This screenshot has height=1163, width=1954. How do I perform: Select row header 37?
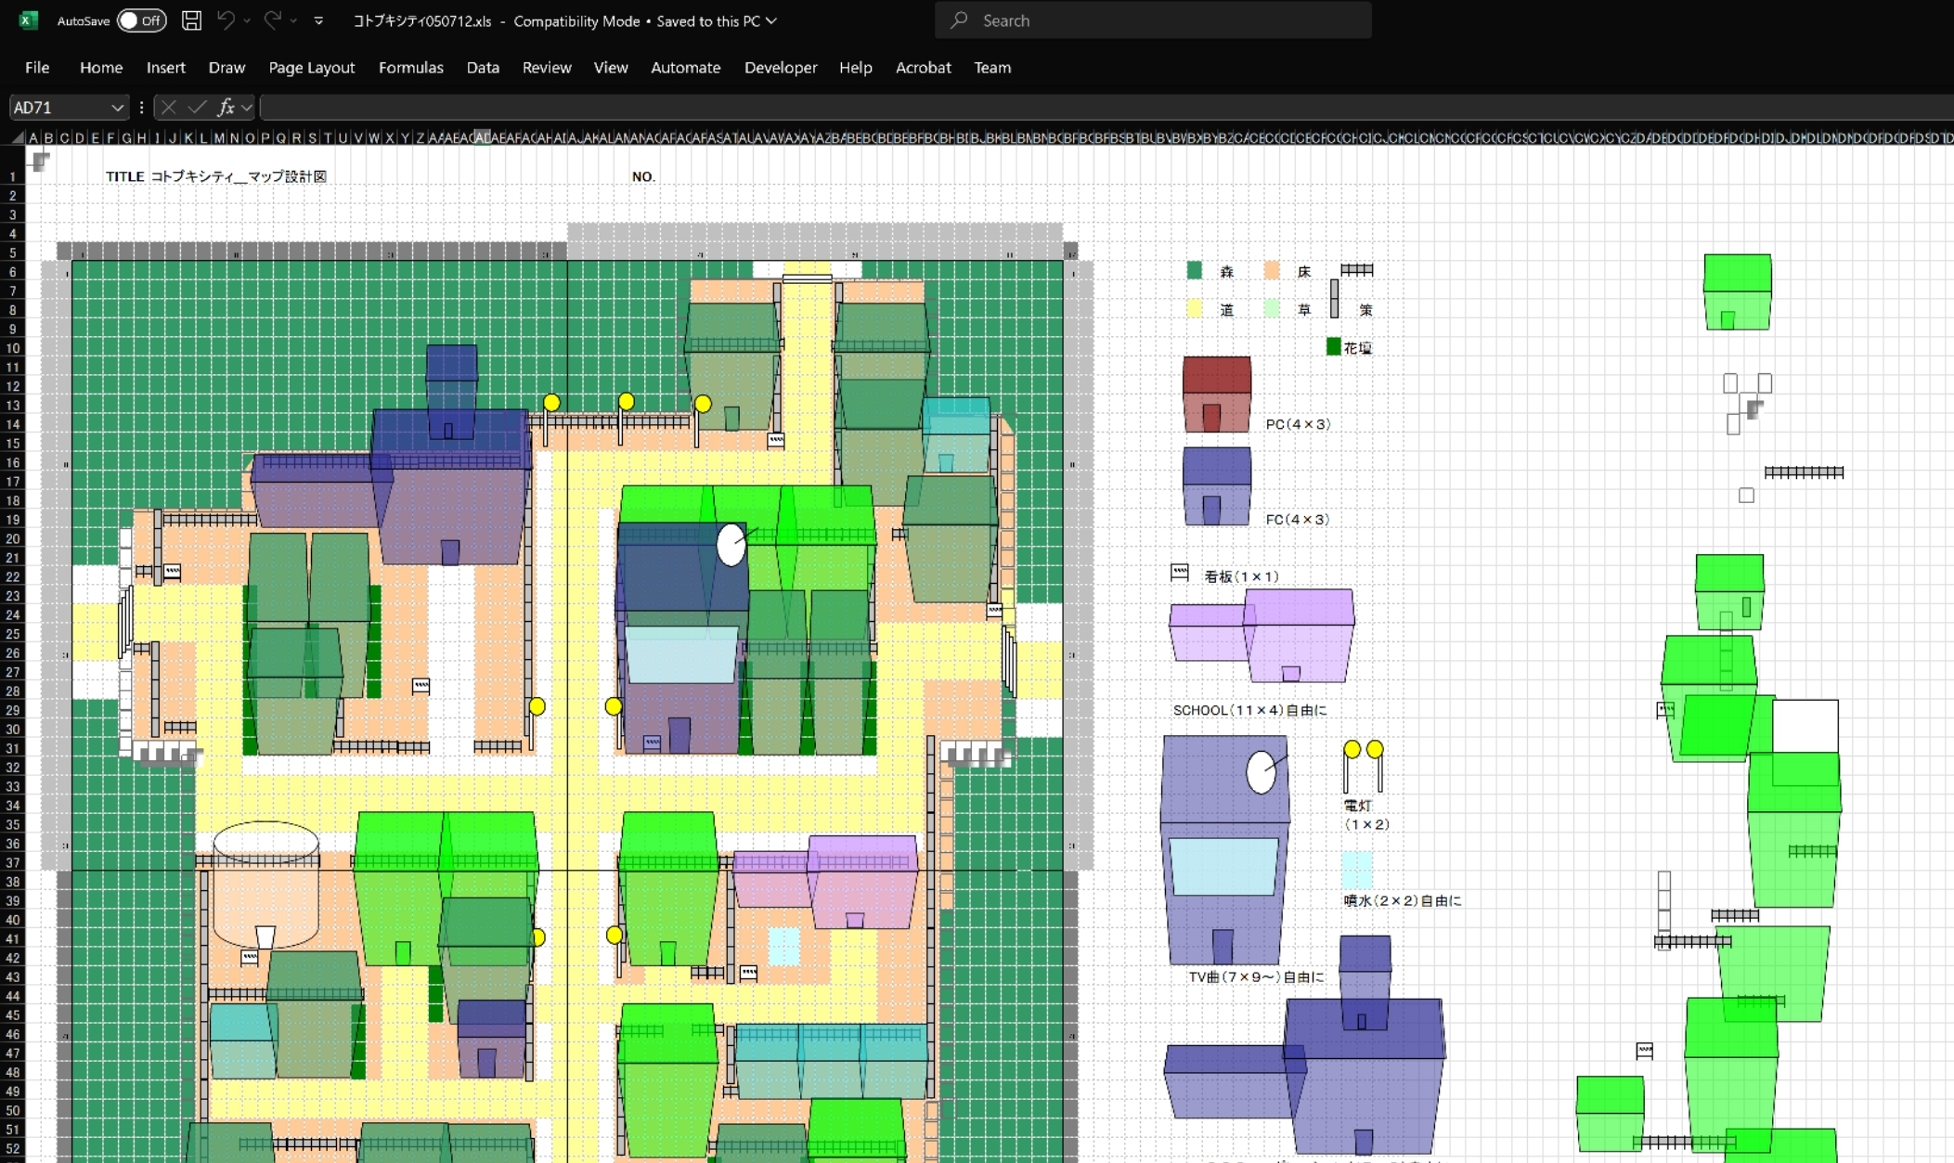point(13,862)
